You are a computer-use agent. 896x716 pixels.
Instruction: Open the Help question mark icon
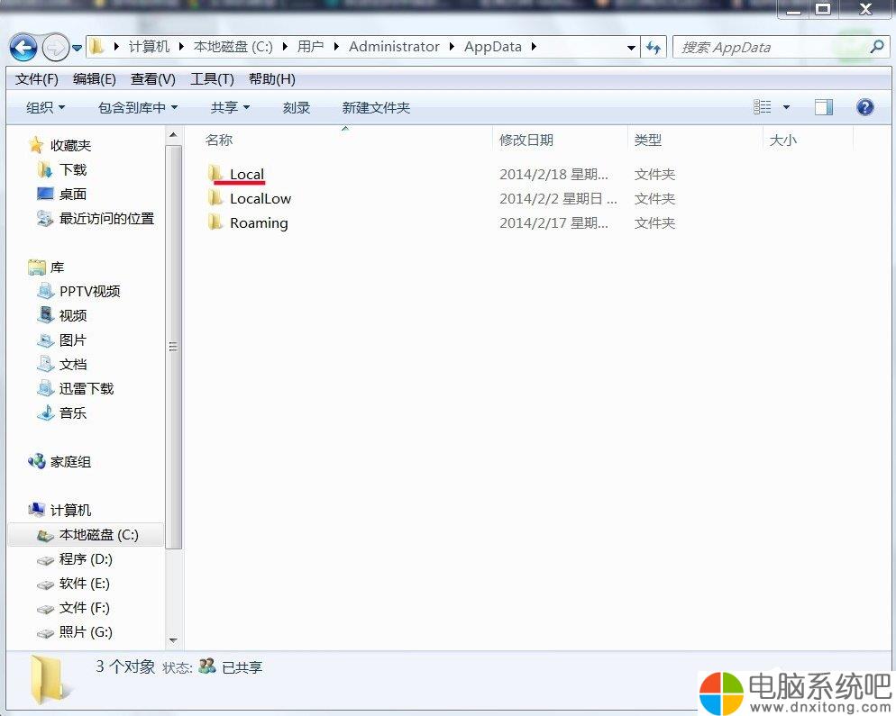864,107
